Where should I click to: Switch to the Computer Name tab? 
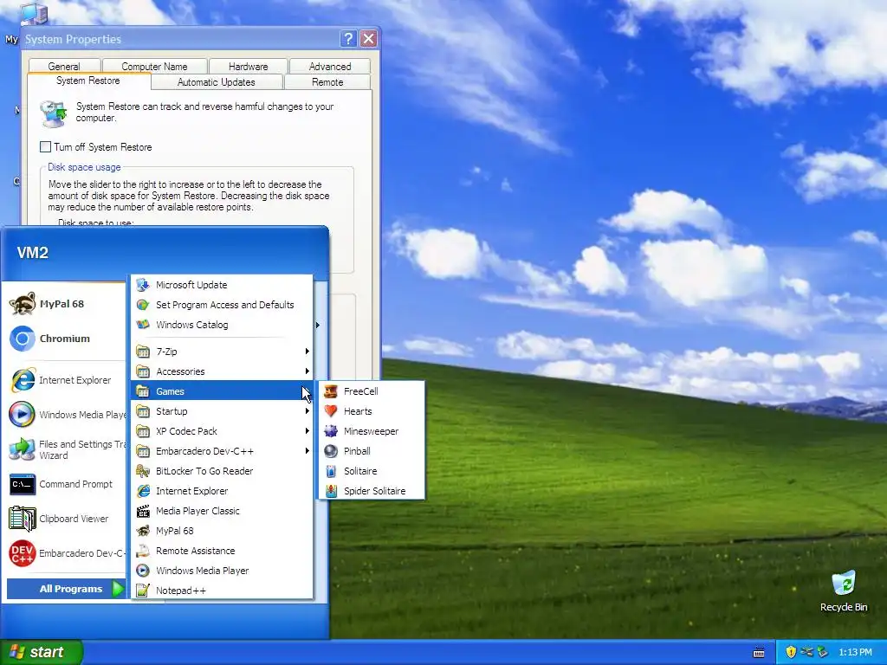(154, 66)
